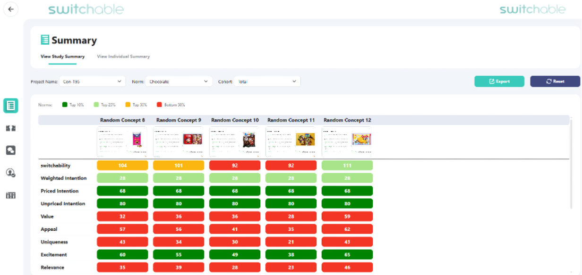582x275 pixels.
Task: Click switchability score 104 cell
Action: pyautogui.click(x=122, y=166)
